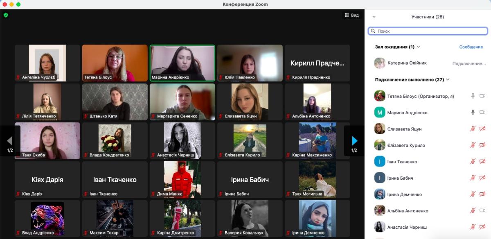Select Кирилл Прадченко name tile

(x=318, y=63)
